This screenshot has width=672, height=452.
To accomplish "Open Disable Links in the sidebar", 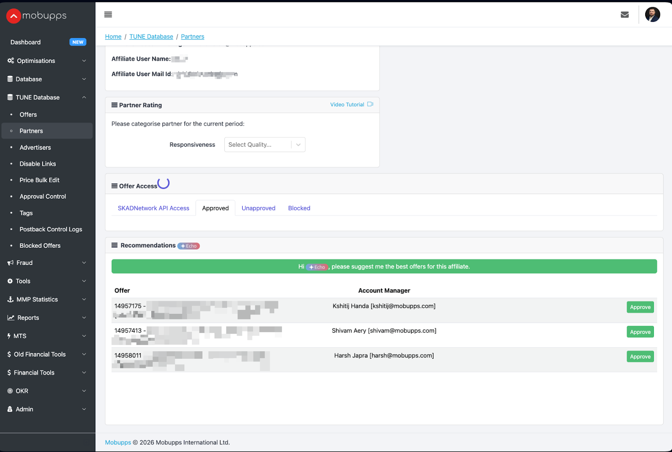I will (38, 164).
